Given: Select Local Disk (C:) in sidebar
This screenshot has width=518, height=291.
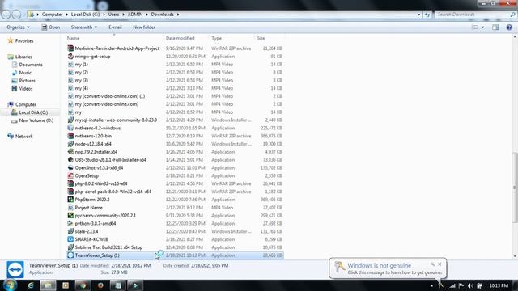Looking at the screenshot, I should coord(33,112).
